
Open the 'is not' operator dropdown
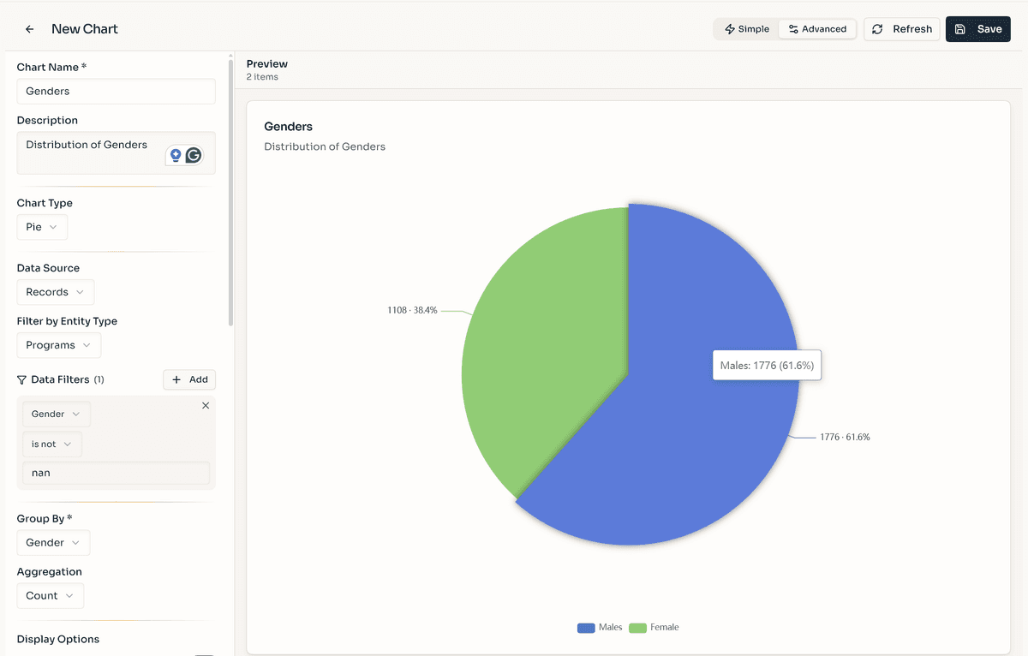[x=51, y=444]
